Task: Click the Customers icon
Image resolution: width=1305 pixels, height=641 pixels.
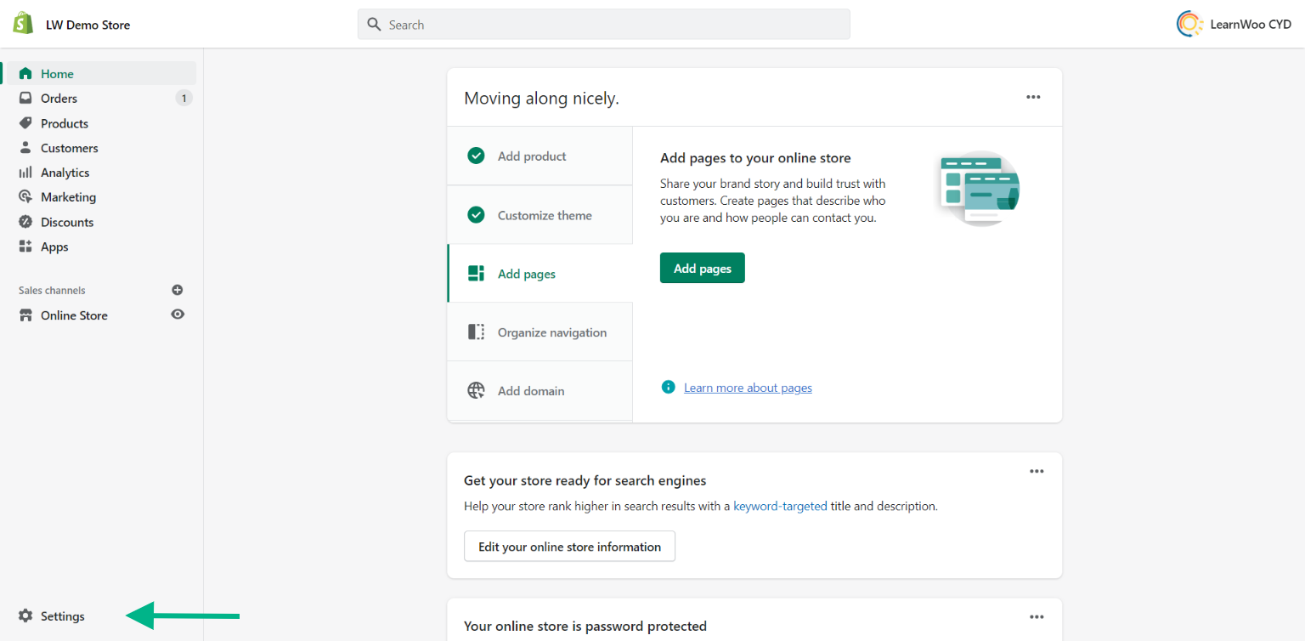Action: (x=25, y=148)
